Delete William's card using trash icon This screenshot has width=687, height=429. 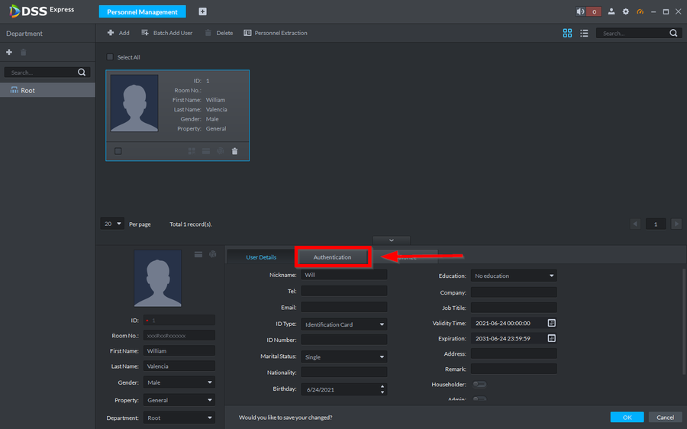(x=234, y=151)
